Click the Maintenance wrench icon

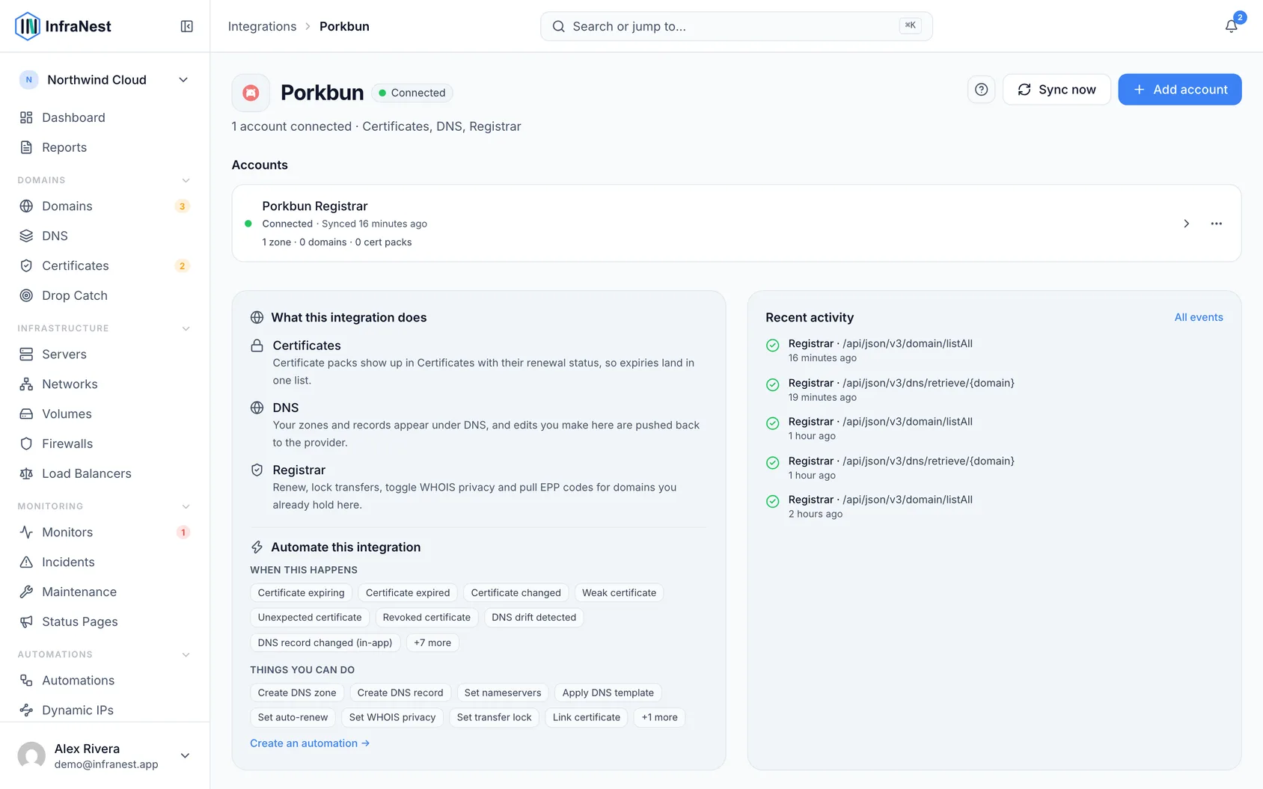[26, 592]
